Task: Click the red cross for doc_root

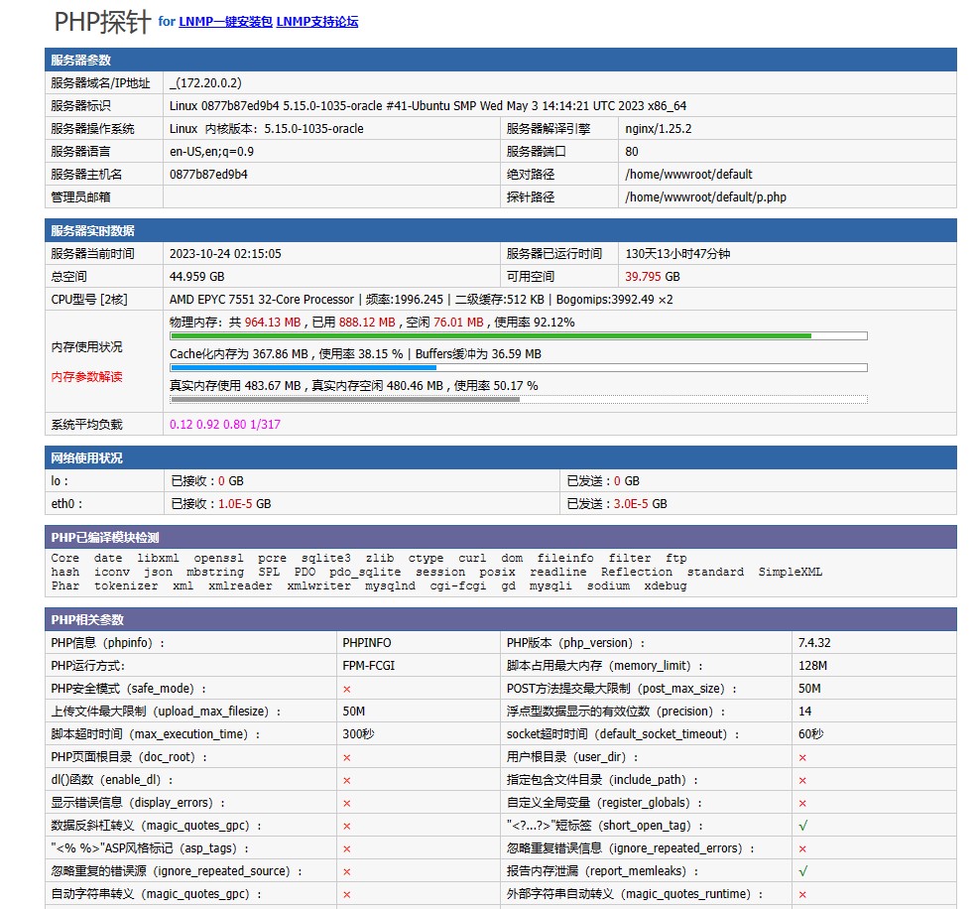Action: coord(347,757)
